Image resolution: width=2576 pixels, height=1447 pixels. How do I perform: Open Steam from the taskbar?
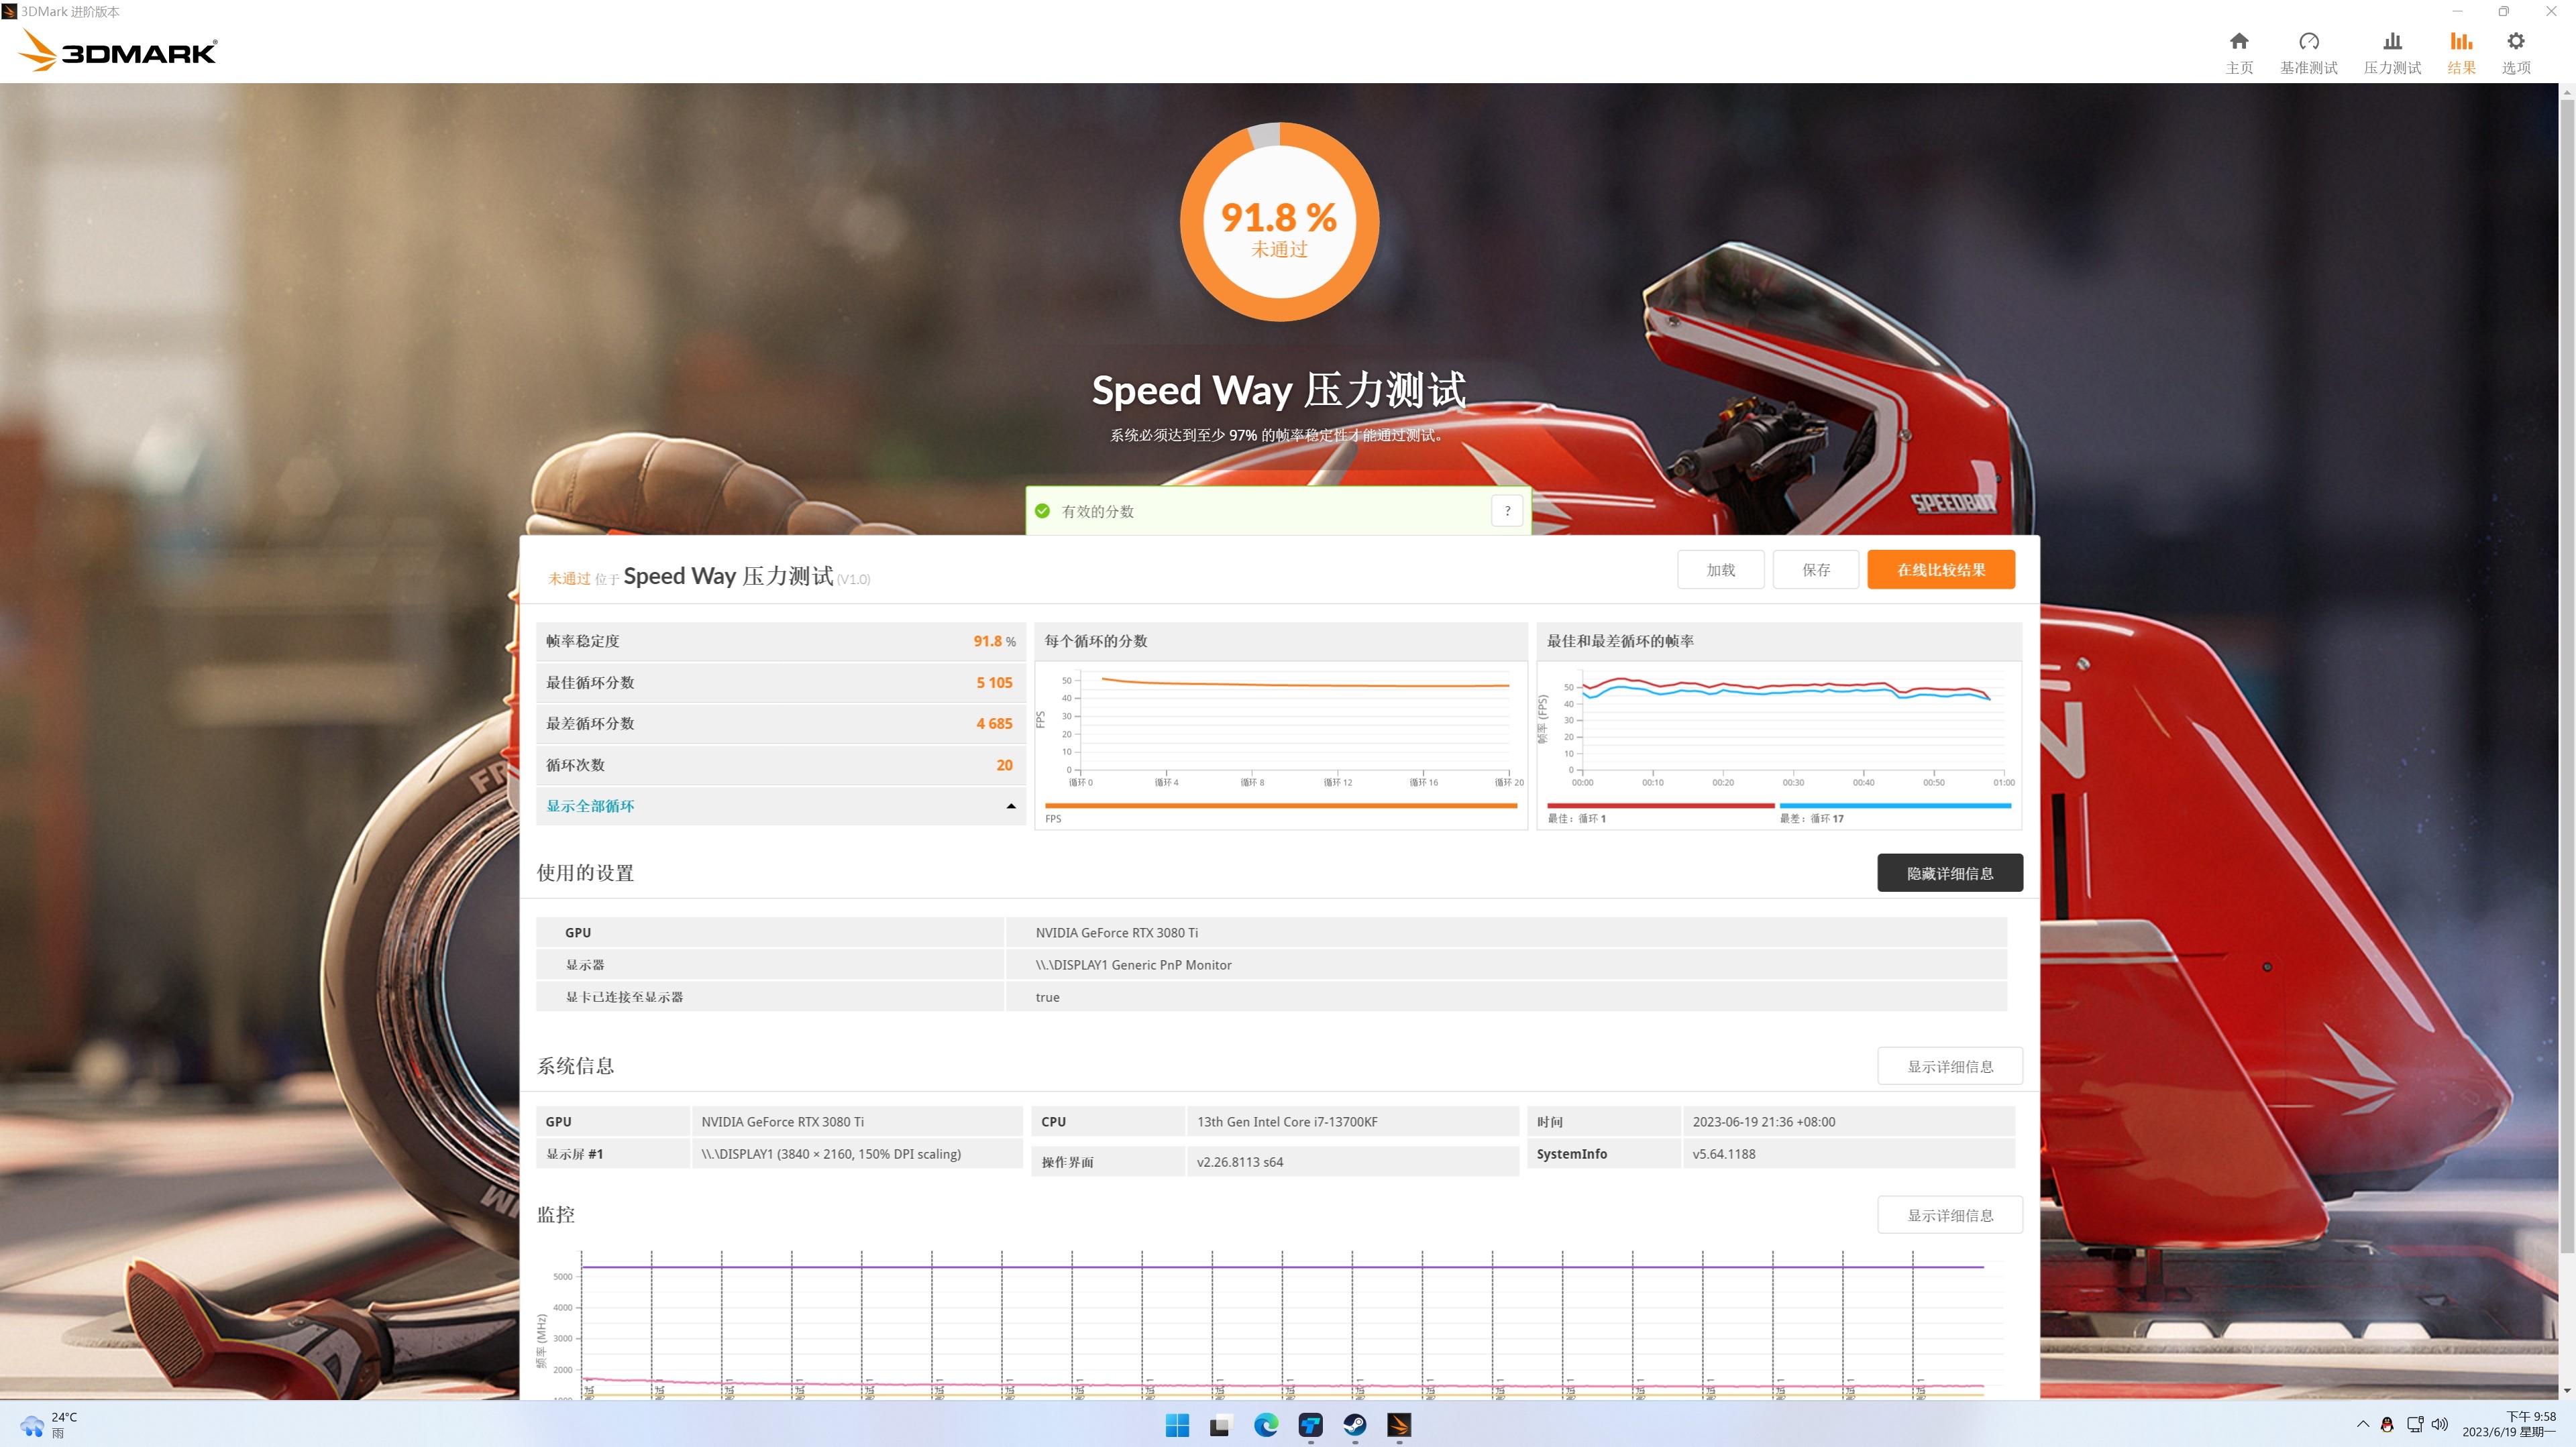coord(1354,1425)
